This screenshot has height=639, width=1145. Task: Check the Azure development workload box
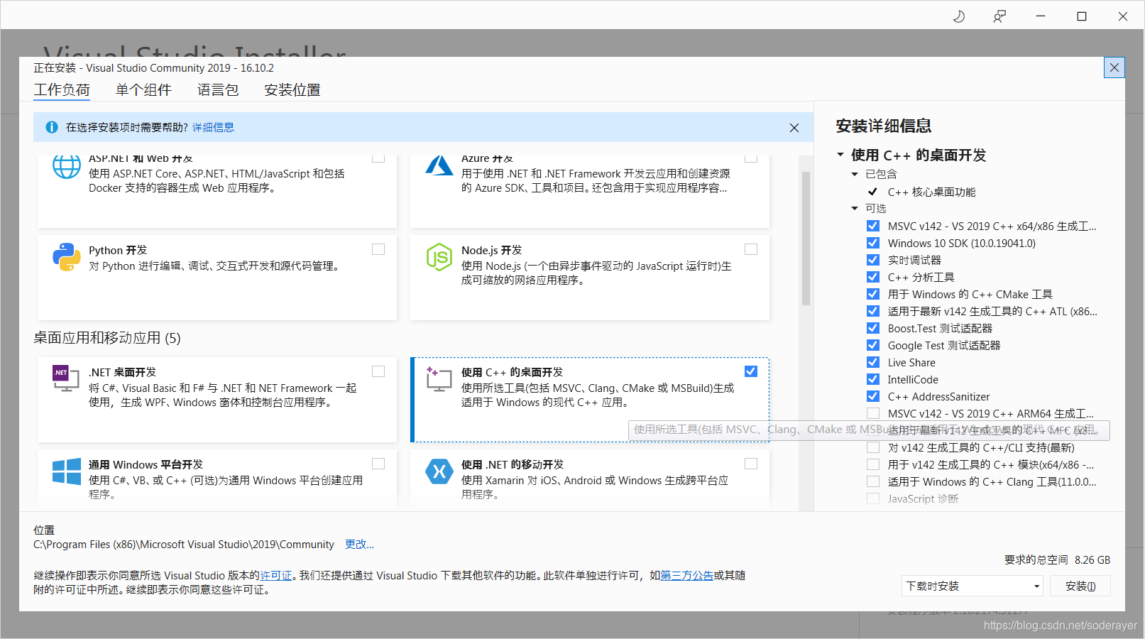[x=751, y=158]
